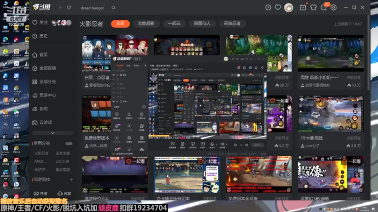
Task: Open the 免费团本全系统 stream thumbnail
Action: point(258,174)
